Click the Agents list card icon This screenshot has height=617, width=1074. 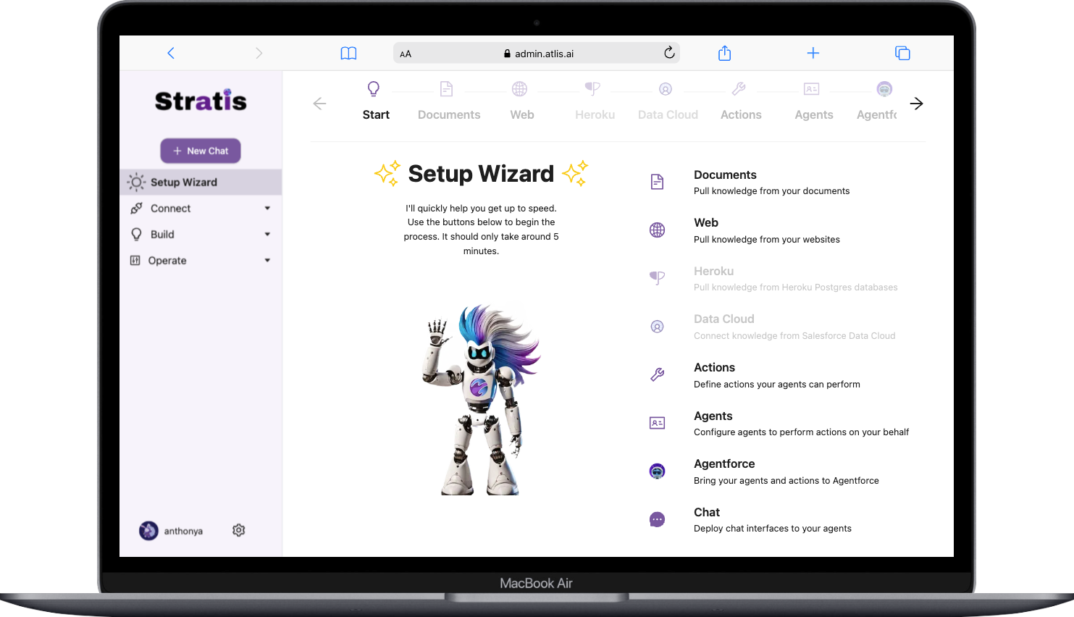point(657,423)
